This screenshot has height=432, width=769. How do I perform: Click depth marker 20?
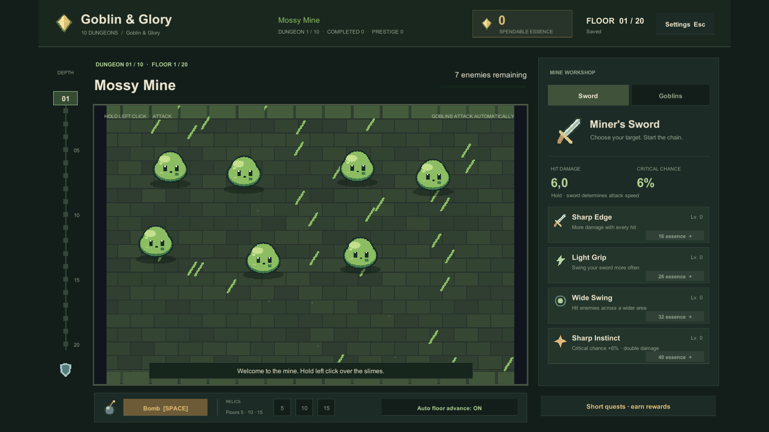click(76, 345)
